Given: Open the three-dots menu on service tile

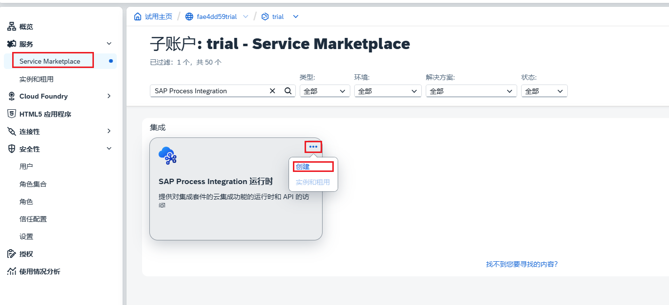Looking at the screenshot, I should click(x=313, y=147).
